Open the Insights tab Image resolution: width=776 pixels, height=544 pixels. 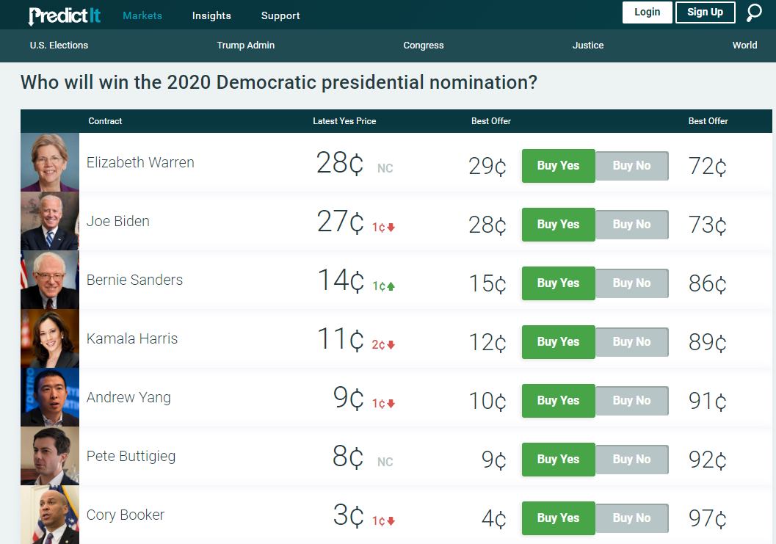[211, 15]
